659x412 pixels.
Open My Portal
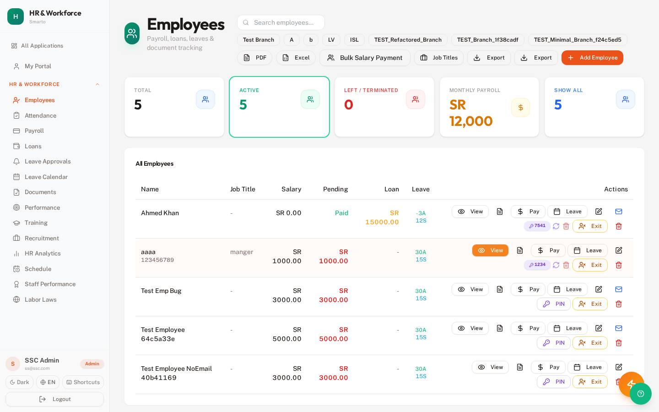[54, 66]
